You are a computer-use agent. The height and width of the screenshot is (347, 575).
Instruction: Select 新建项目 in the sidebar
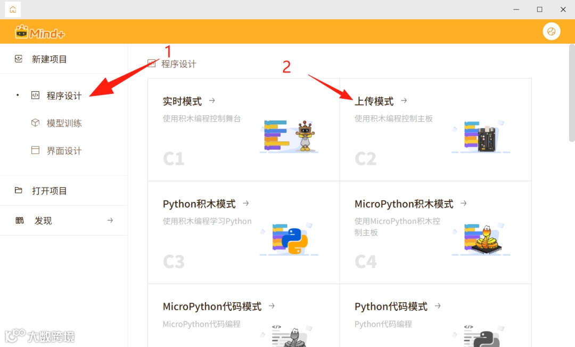[x=49, y=59]
